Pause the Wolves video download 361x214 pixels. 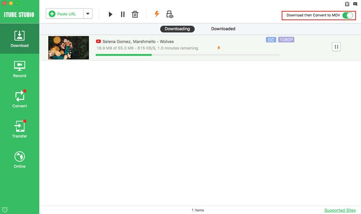[x=336, y=47]
